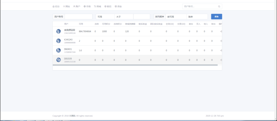The height and width of the screenshot is (121, 277).
Task: Open the 商城 navigation menu
Action: (98, 6)
